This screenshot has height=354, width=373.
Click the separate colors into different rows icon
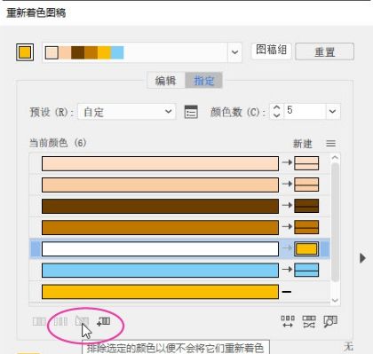[x=60, y=321]
